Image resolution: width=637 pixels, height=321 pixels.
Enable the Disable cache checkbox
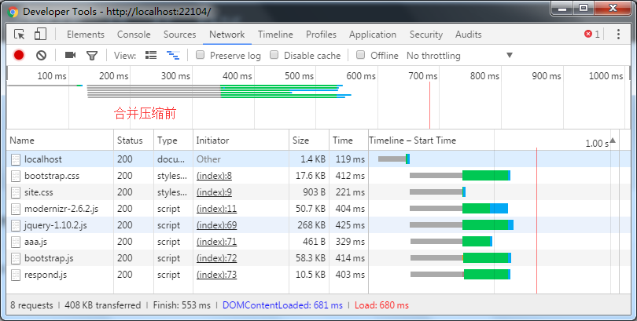274,55
